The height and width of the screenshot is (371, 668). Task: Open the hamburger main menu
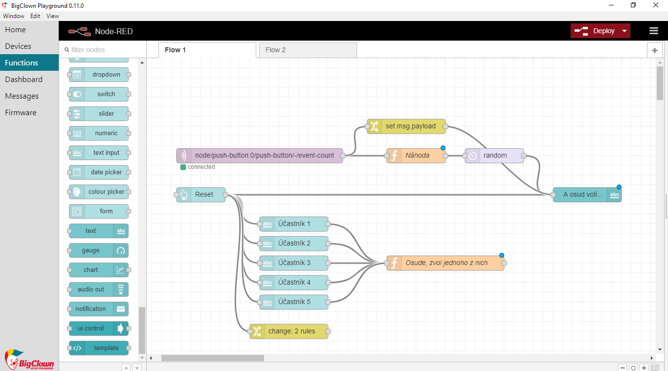(654, 31)
